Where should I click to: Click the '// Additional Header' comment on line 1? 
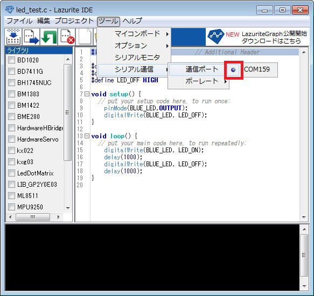pos(227,52)
